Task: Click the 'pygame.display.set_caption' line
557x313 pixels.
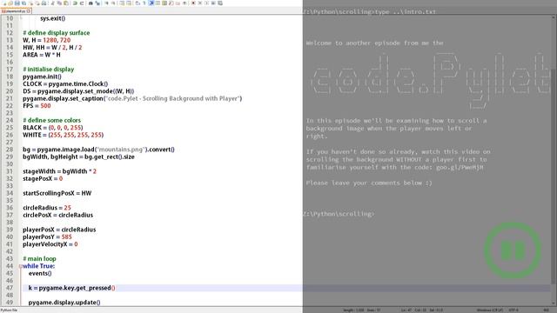Action: tap(132, 98)
